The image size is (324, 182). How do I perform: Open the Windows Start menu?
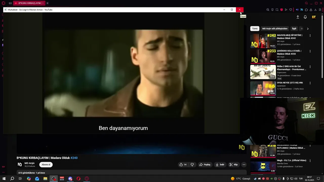[4, 179]
